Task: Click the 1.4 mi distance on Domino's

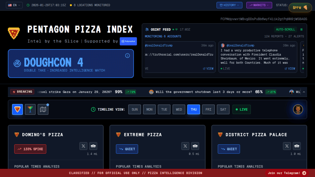Action: (x=92, y=154)
